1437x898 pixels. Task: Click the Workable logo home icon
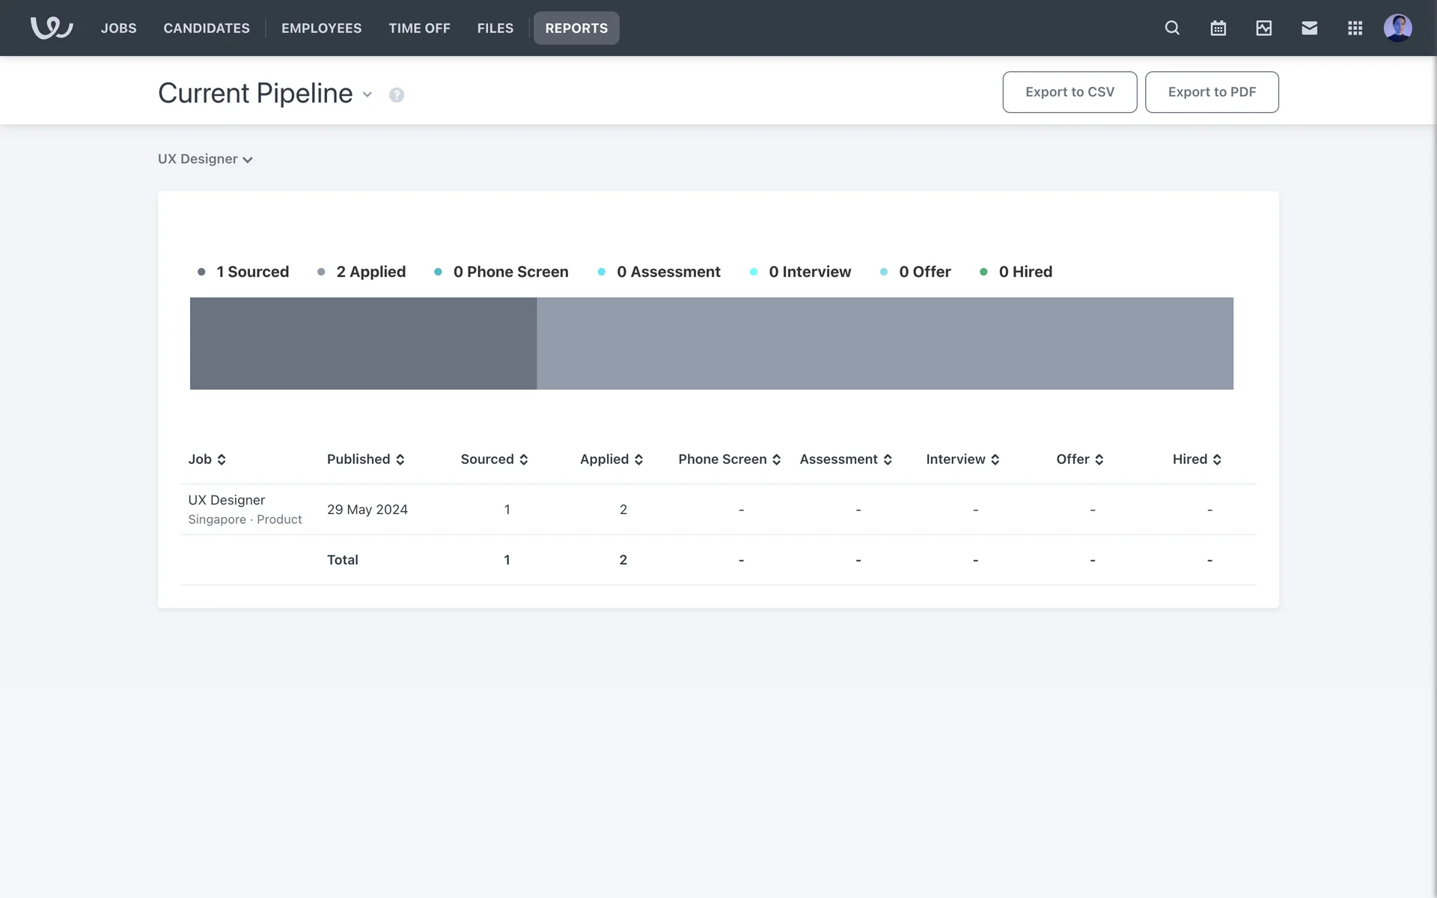pyautogui.click(x=51, y=28)
